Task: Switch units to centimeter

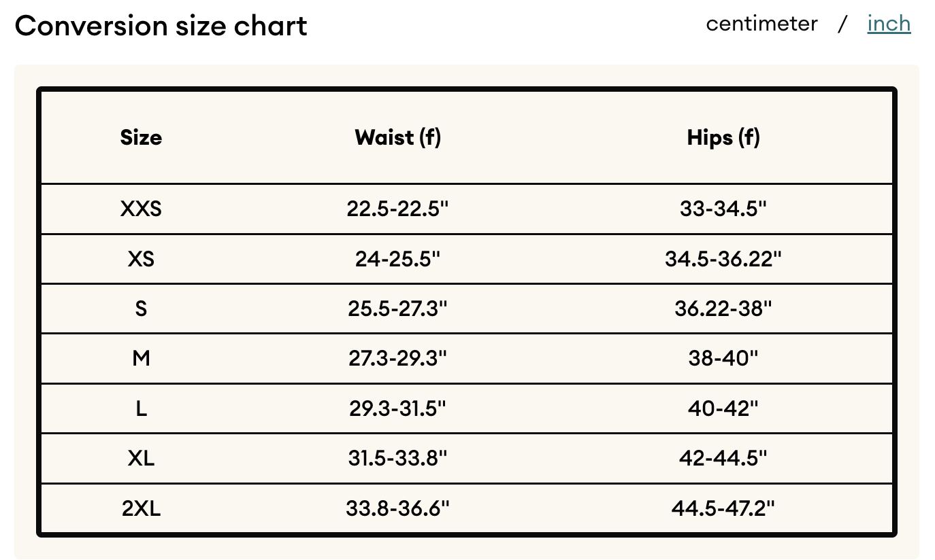Action: (761, 24)
